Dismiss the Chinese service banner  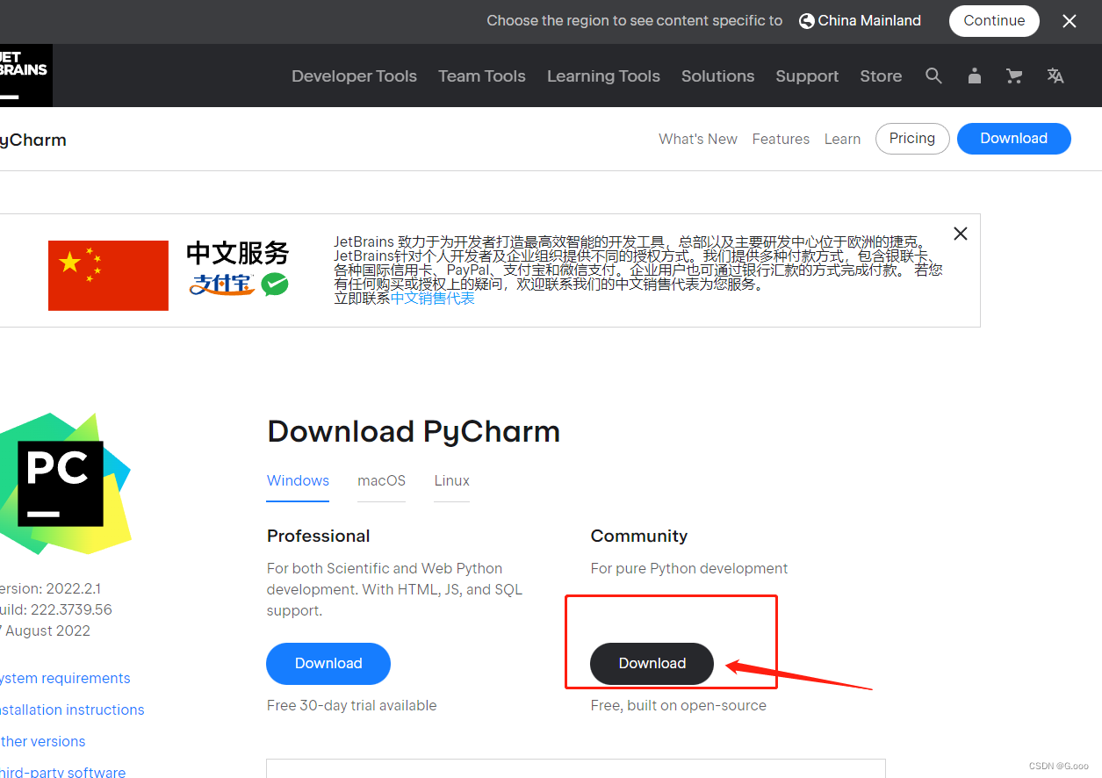click(960, 234)
